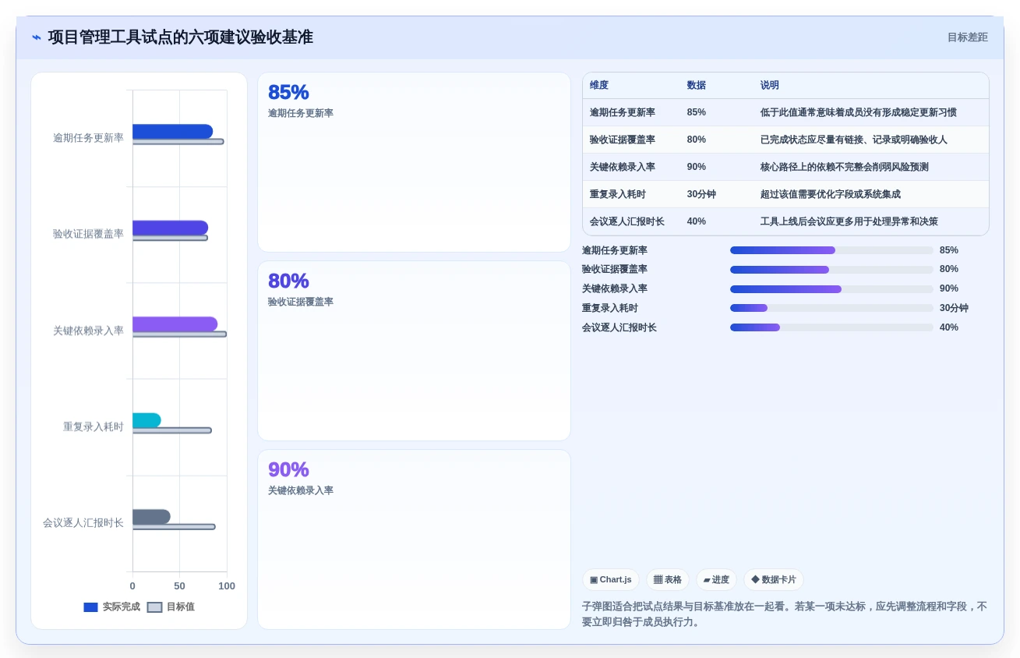
Task: Click the 逾期任务更新率 axis label in chart
Action: (x=88, y=138)
